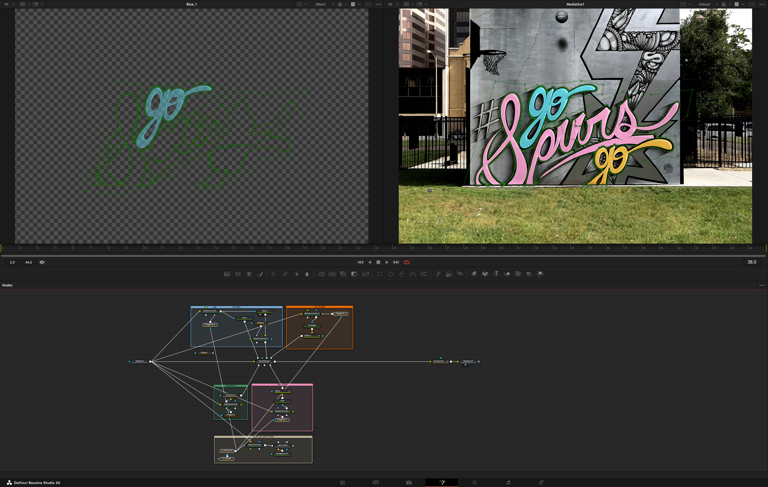The width and height of the screenshot is (768, 487).
Task: Add a B-Spline mask from the toolbar
Action: [413, 274]
